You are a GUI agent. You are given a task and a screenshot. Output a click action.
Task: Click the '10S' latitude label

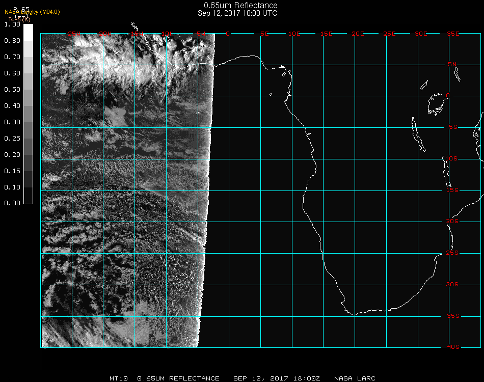pos(451,158)
